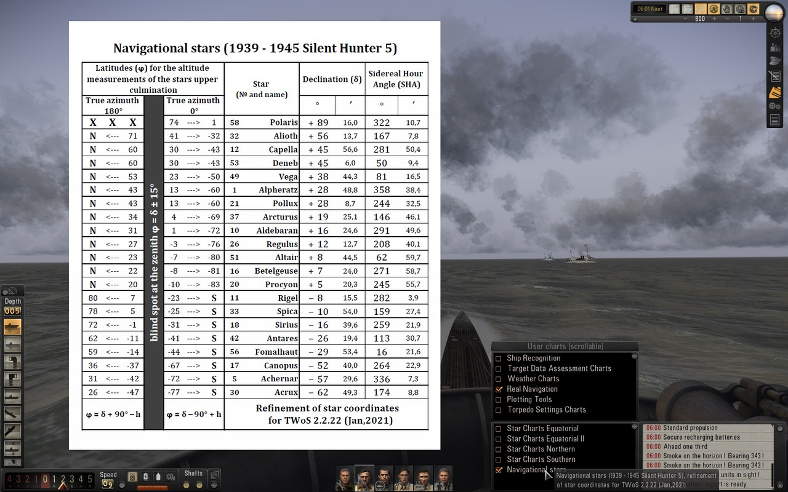Click the angular snorkel depth icon
Image resolution: width=788 pixels, height=492 pixels.
(12, 379)
